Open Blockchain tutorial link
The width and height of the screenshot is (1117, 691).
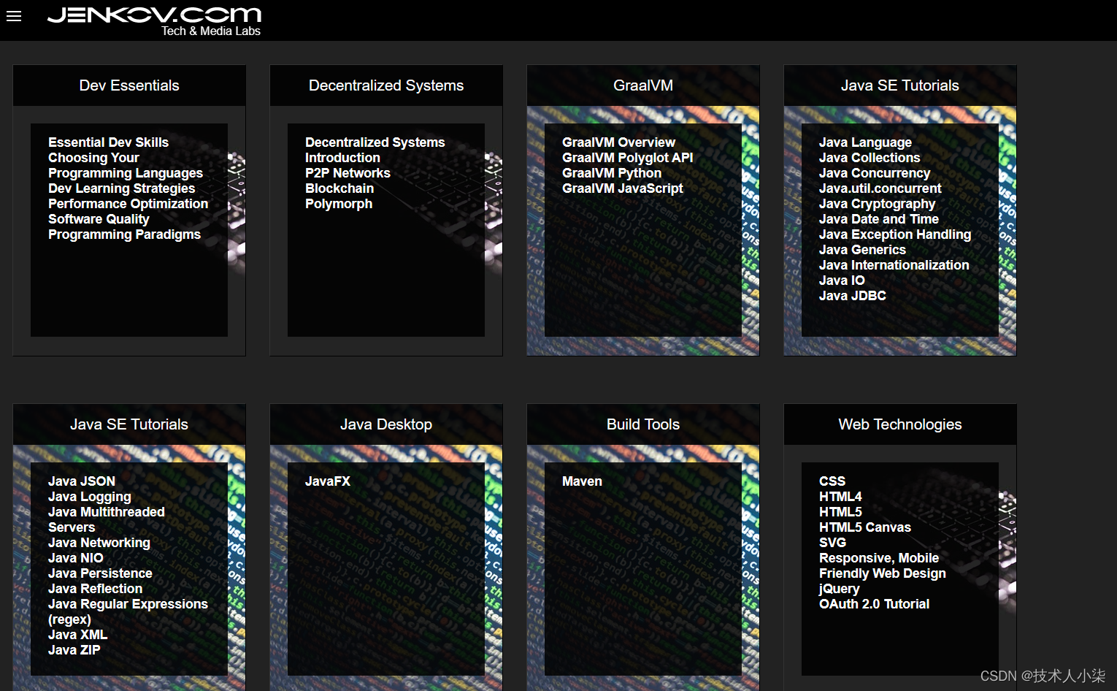tap(339, 188)
